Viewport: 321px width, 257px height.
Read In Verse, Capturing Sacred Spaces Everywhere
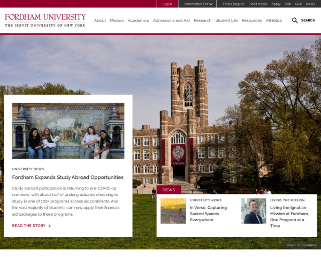pyautogui.click(x=208, y=214)
